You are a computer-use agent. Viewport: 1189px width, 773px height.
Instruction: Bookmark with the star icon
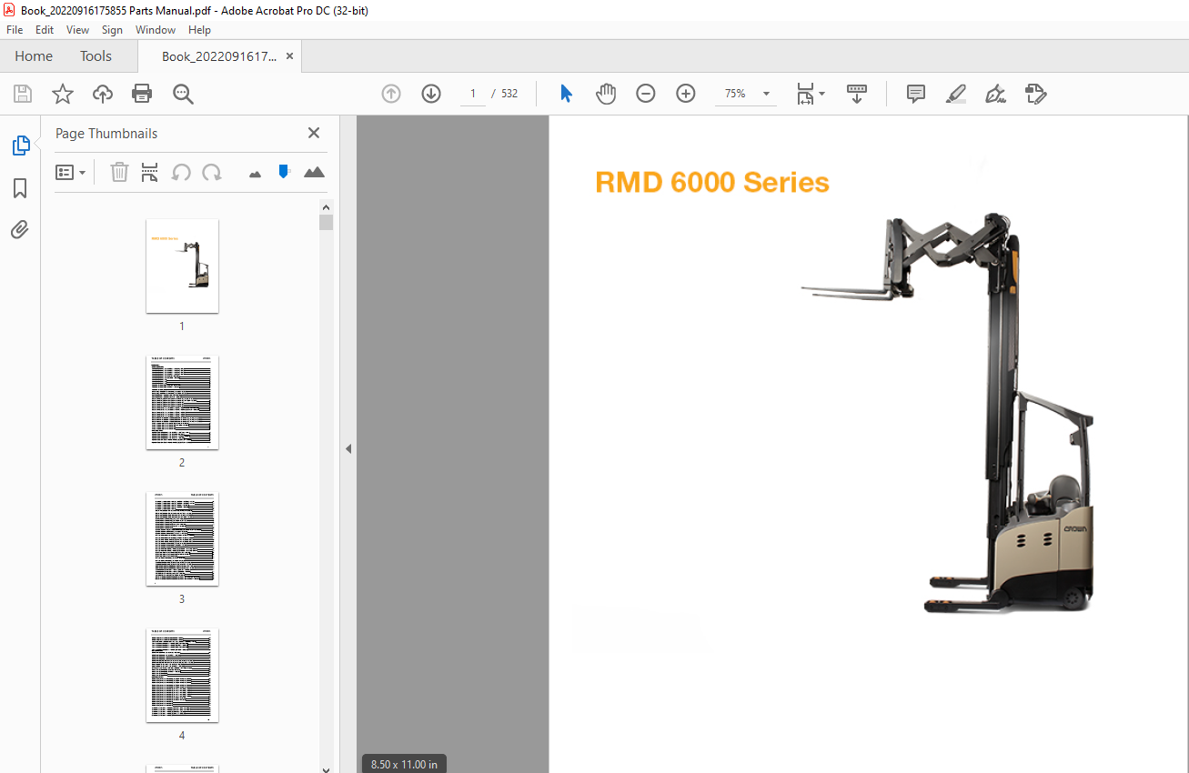click(x=63, y=94)
